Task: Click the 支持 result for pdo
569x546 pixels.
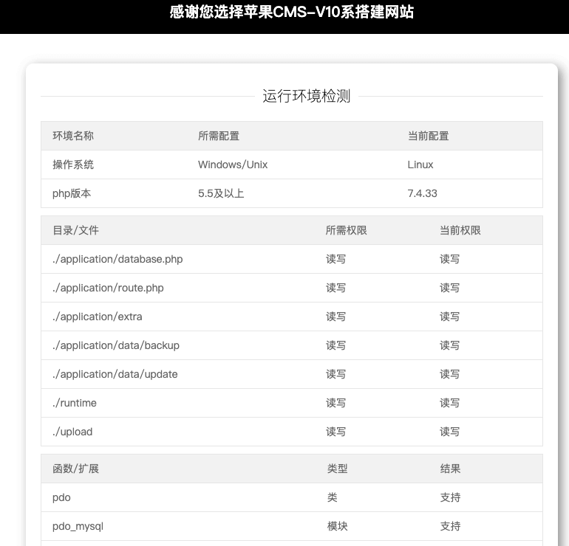Action: pyautogui.click(x=450, y=497)
